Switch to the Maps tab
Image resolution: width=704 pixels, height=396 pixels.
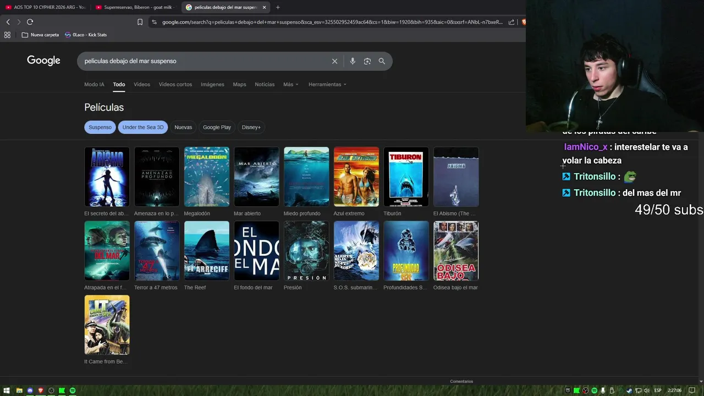(x=239, y=84)
